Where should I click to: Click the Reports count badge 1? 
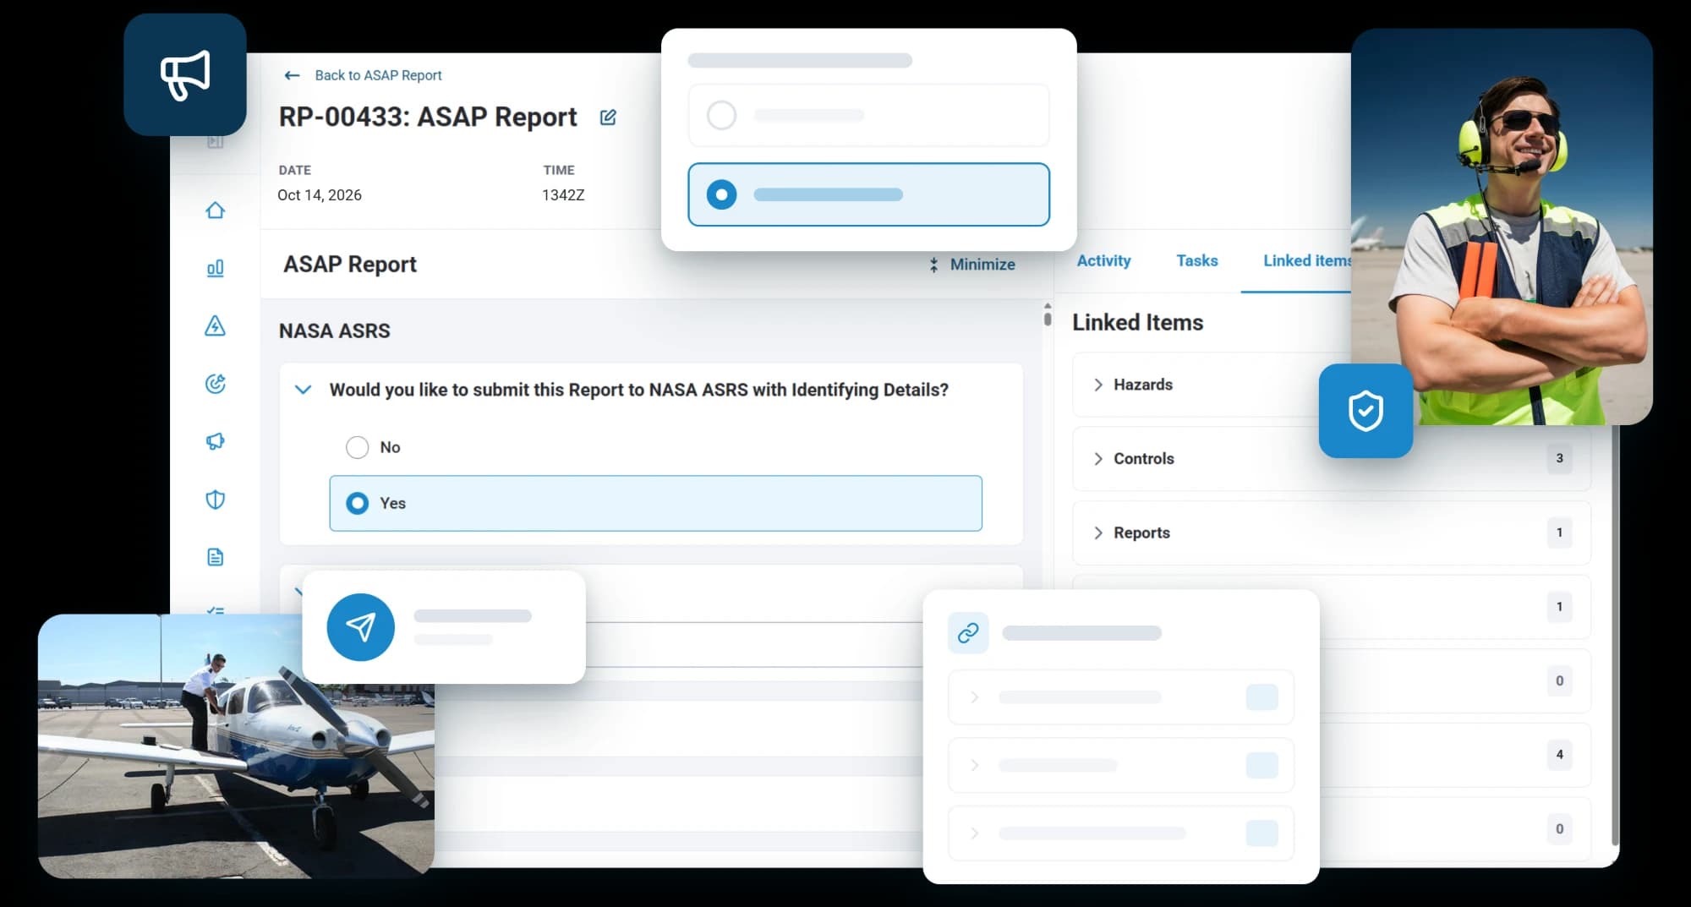click(x=1559, y=533)
